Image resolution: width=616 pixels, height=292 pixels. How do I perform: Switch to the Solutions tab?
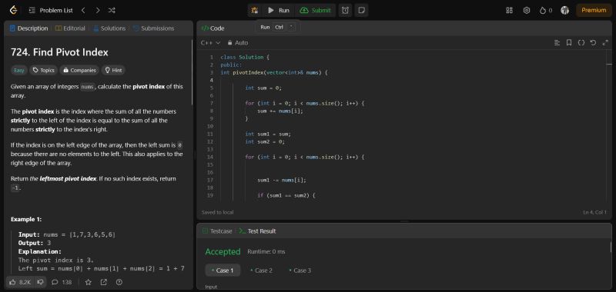(x=109, y=28)
